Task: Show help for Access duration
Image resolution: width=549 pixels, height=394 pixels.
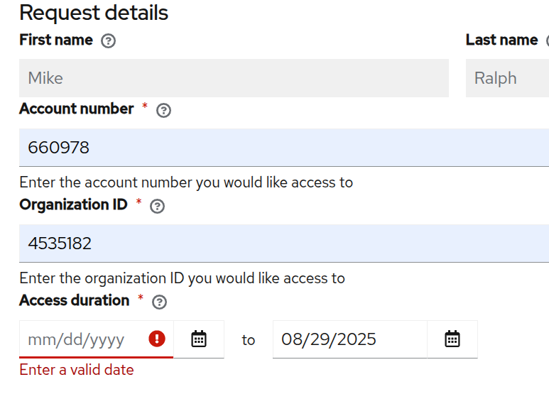Action: pos(160,302)
